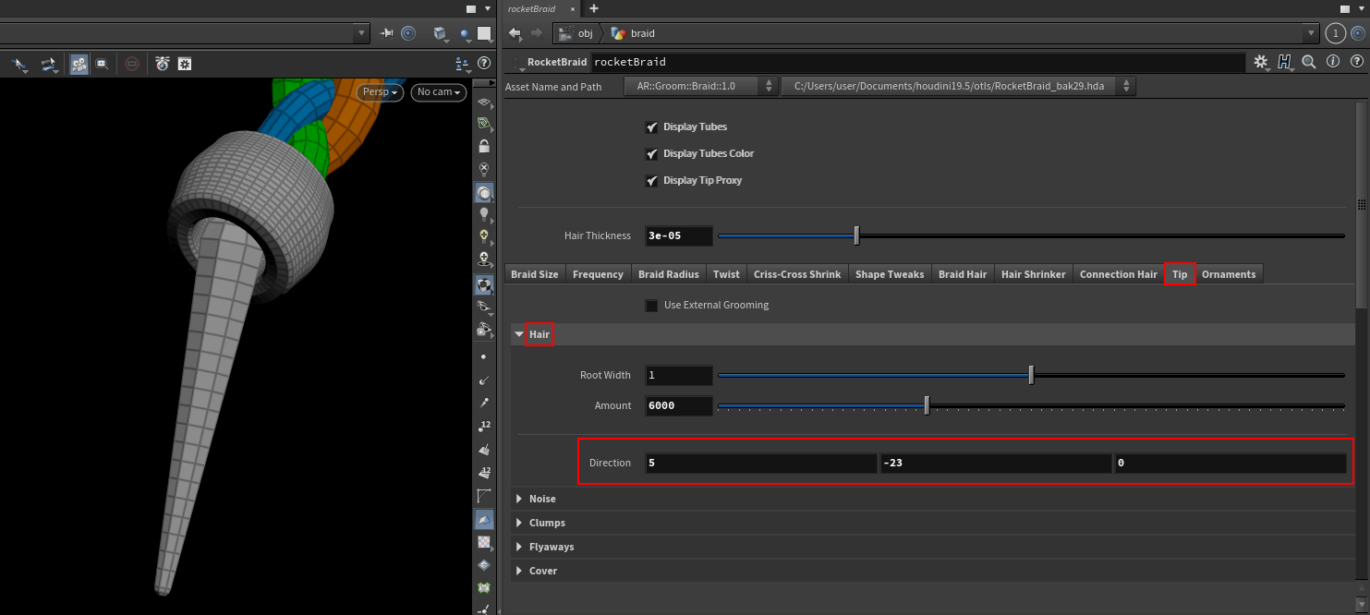Click the braid path segment
Viewport: 1370px width, 615px height.
(634, 33)
